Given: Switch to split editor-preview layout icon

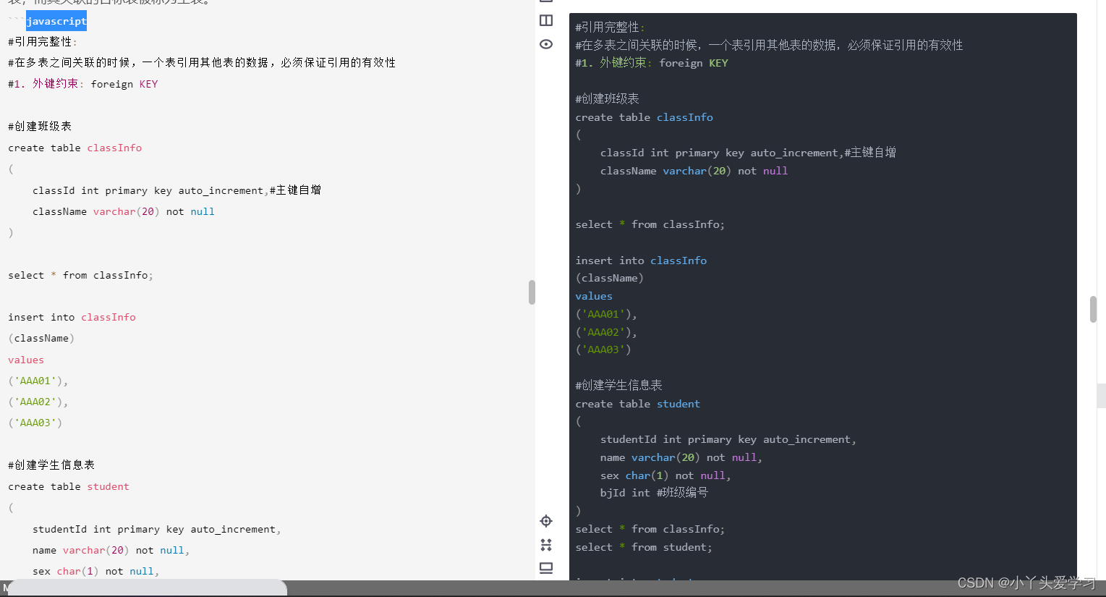Looking at the screenshot, I should [x=546, y=20].
